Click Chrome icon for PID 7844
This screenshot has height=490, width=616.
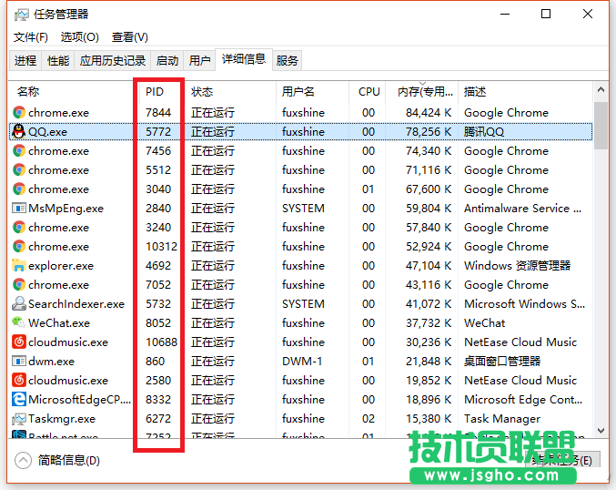click(18, 112)
